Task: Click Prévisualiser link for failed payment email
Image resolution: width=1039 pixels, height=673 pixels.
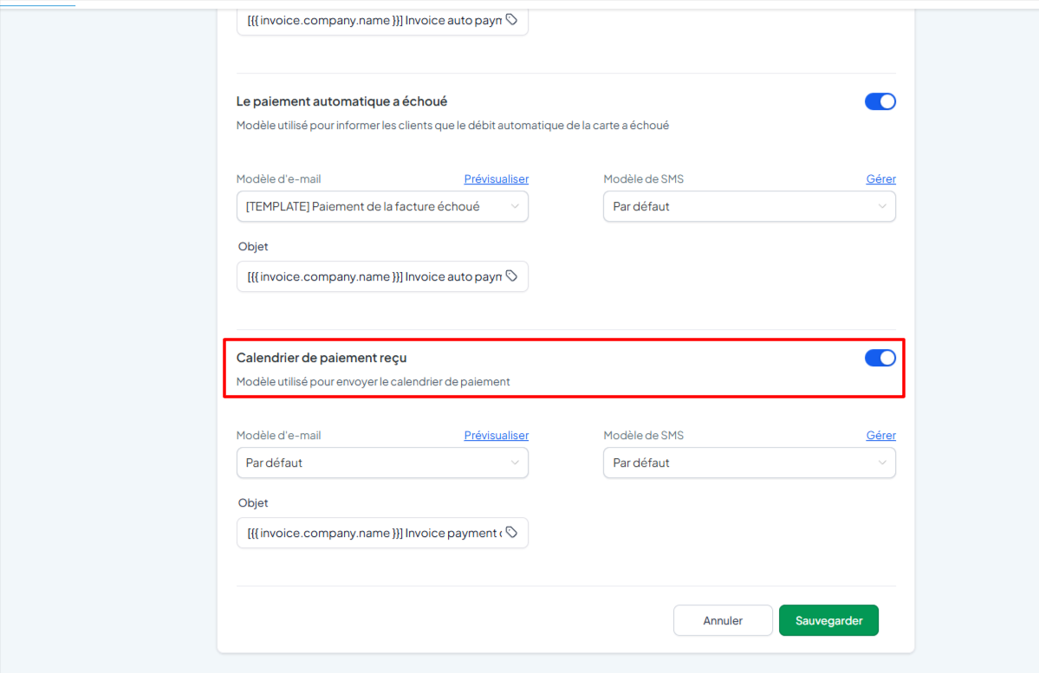Action: point(497,178)
